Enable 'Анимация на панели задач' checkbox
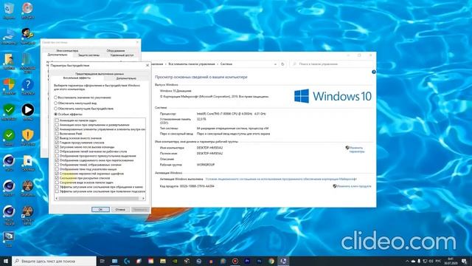Viewport: 472px width, 266px height. 57,120
